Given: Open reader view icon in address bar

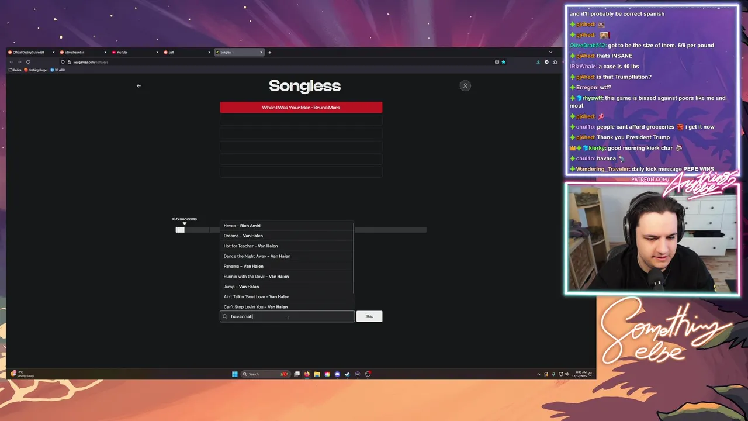Looking at the screenshot, I should click(497, 62).
